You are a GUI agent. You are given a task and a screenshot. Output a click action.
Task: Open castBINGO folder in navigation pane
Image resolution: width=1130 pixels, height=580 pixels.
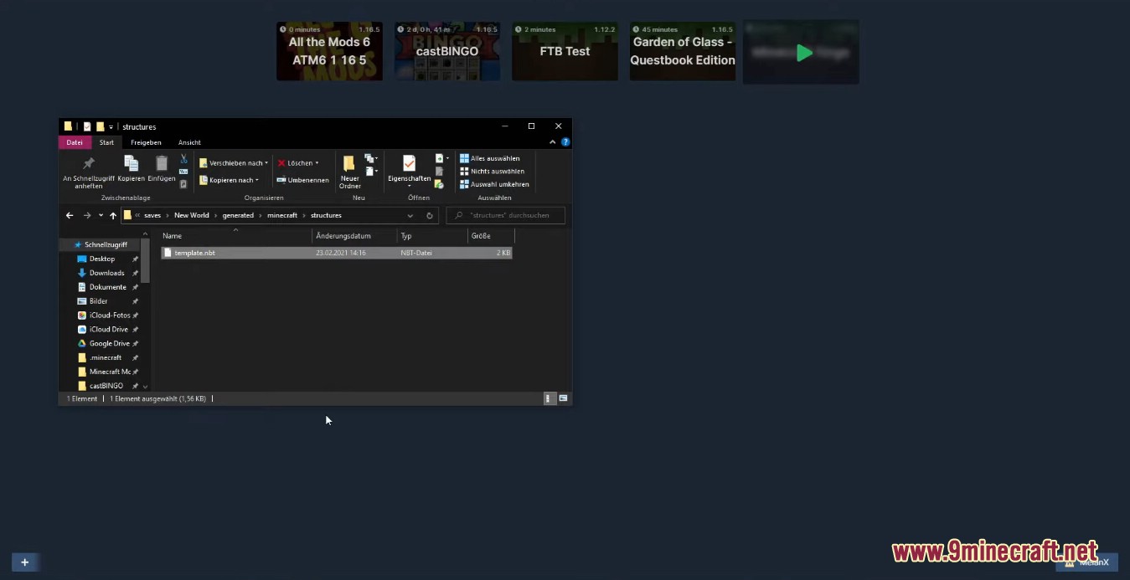(x=106, y=386)
